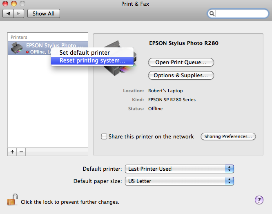Click the Open Print Queue button
The width and height of the screenshot is (272, 214).
click(181, 62)
